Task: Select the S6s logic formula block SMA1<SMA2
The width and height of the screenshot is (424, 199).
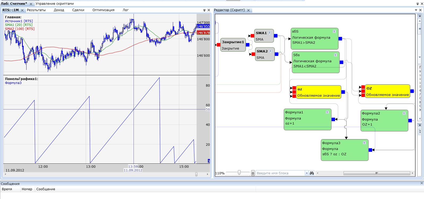Action: pos(316,62)
